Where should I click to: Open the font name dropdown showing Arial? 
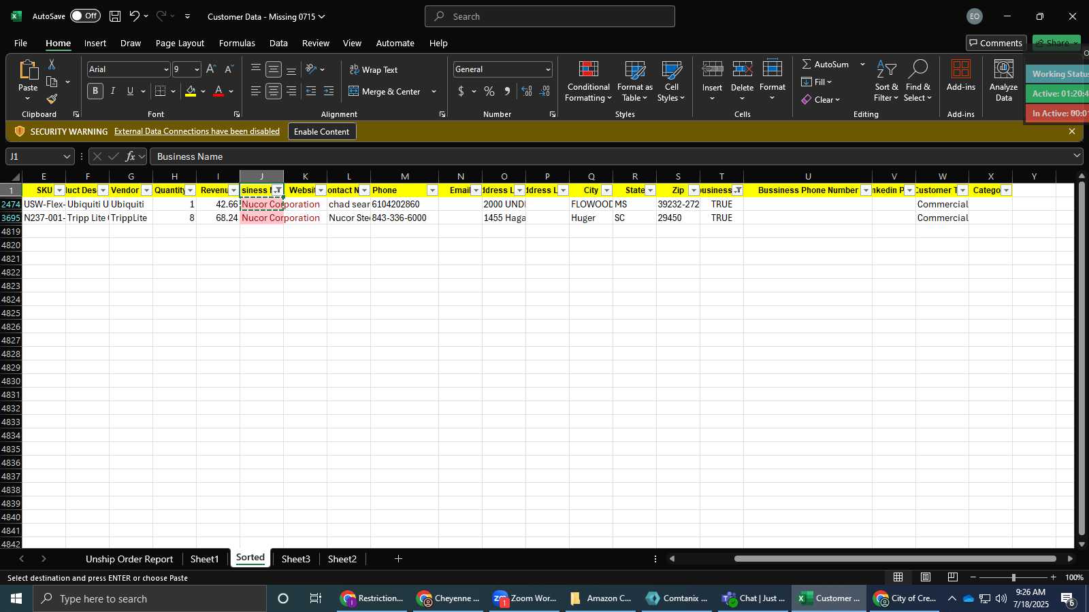[166, 69]
